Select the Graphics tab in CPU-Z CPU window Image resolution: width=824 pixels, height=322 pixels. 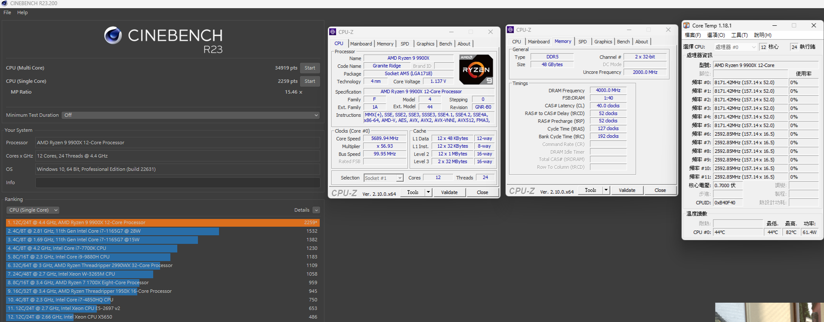pos(426,44)
